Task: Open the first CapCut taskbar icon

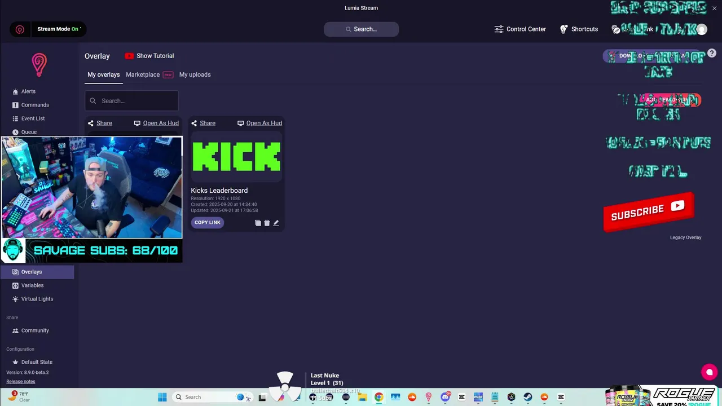Action: [462, 397]
